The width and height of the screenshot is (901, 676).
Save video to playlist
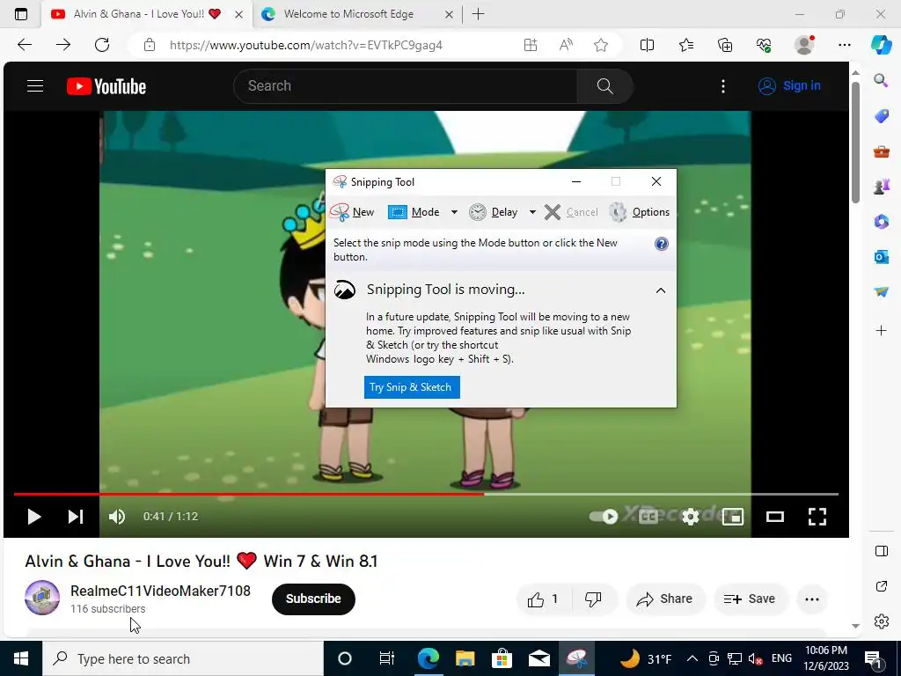point(750,599)
